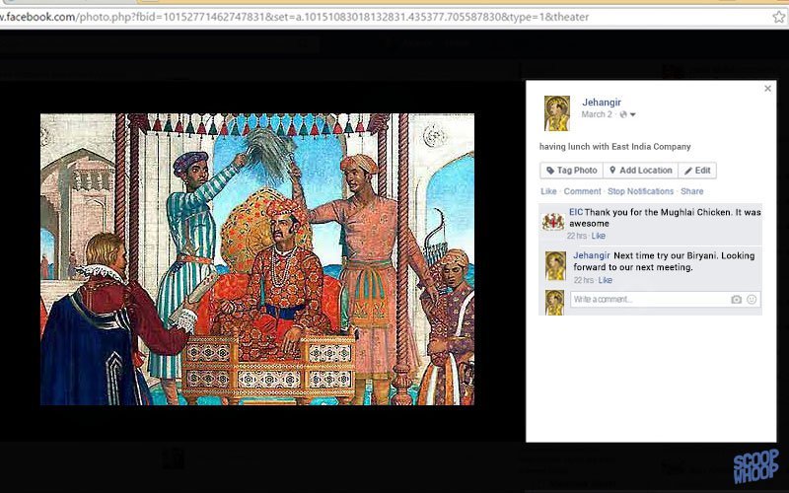Click the 22 hrs timestamp on EIC's comment
789x493 pixels.
pyautogui.click(x=577, y=236)
